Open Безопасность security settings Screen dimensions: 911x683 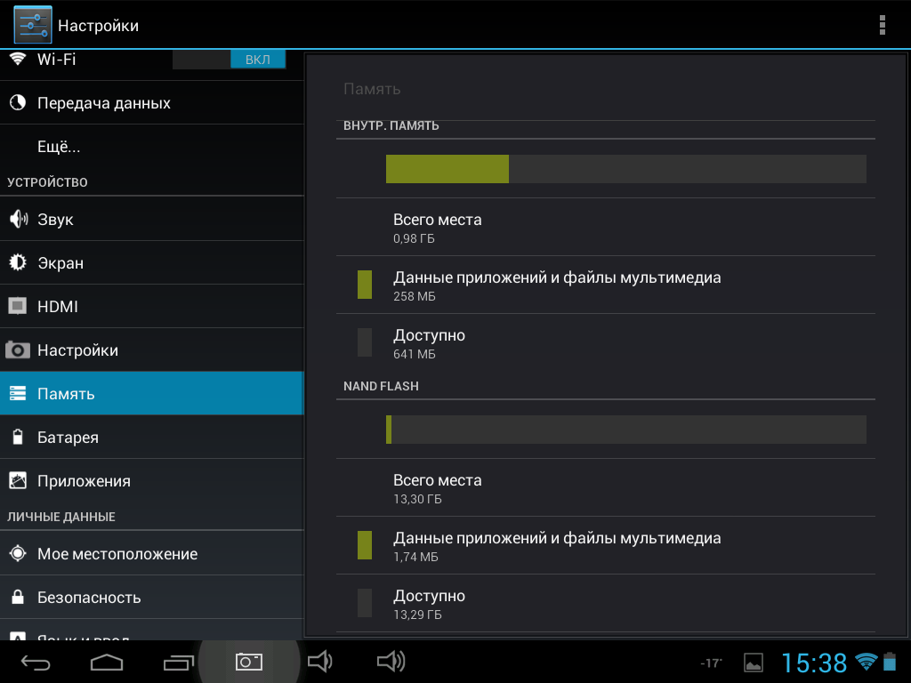point(89,598)
